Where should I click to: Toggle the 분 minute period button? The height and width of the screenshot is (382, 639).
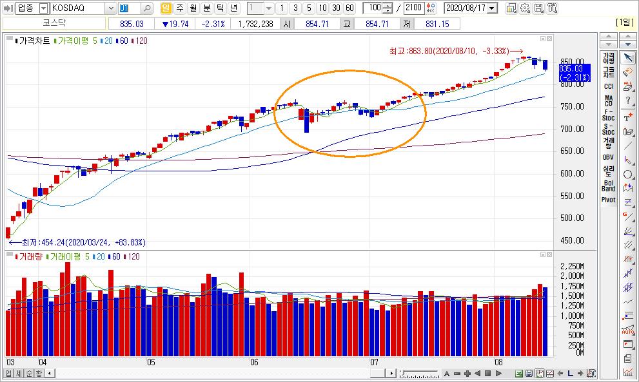[x=206, y=8]
